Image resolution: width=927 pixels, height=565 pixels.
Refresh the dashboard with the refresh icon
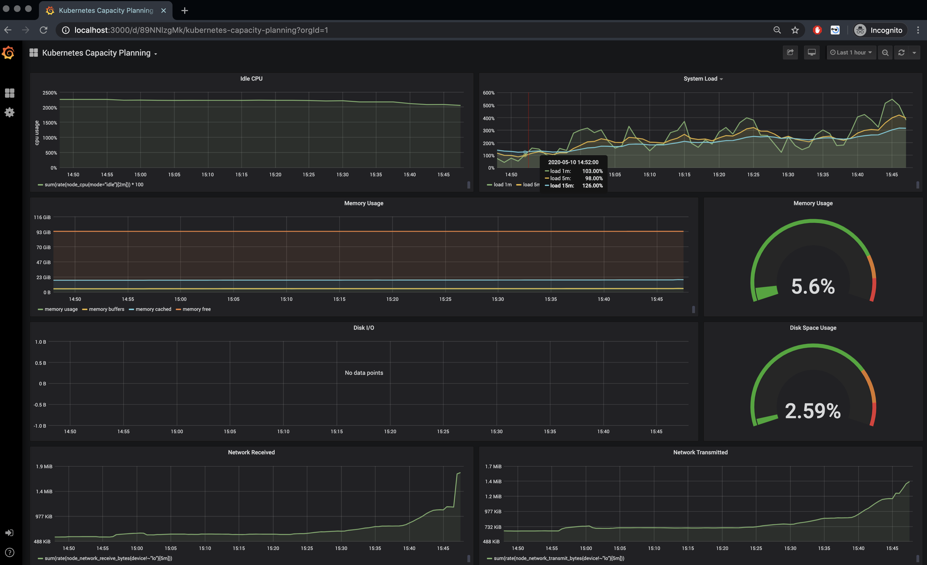(901, 53)
